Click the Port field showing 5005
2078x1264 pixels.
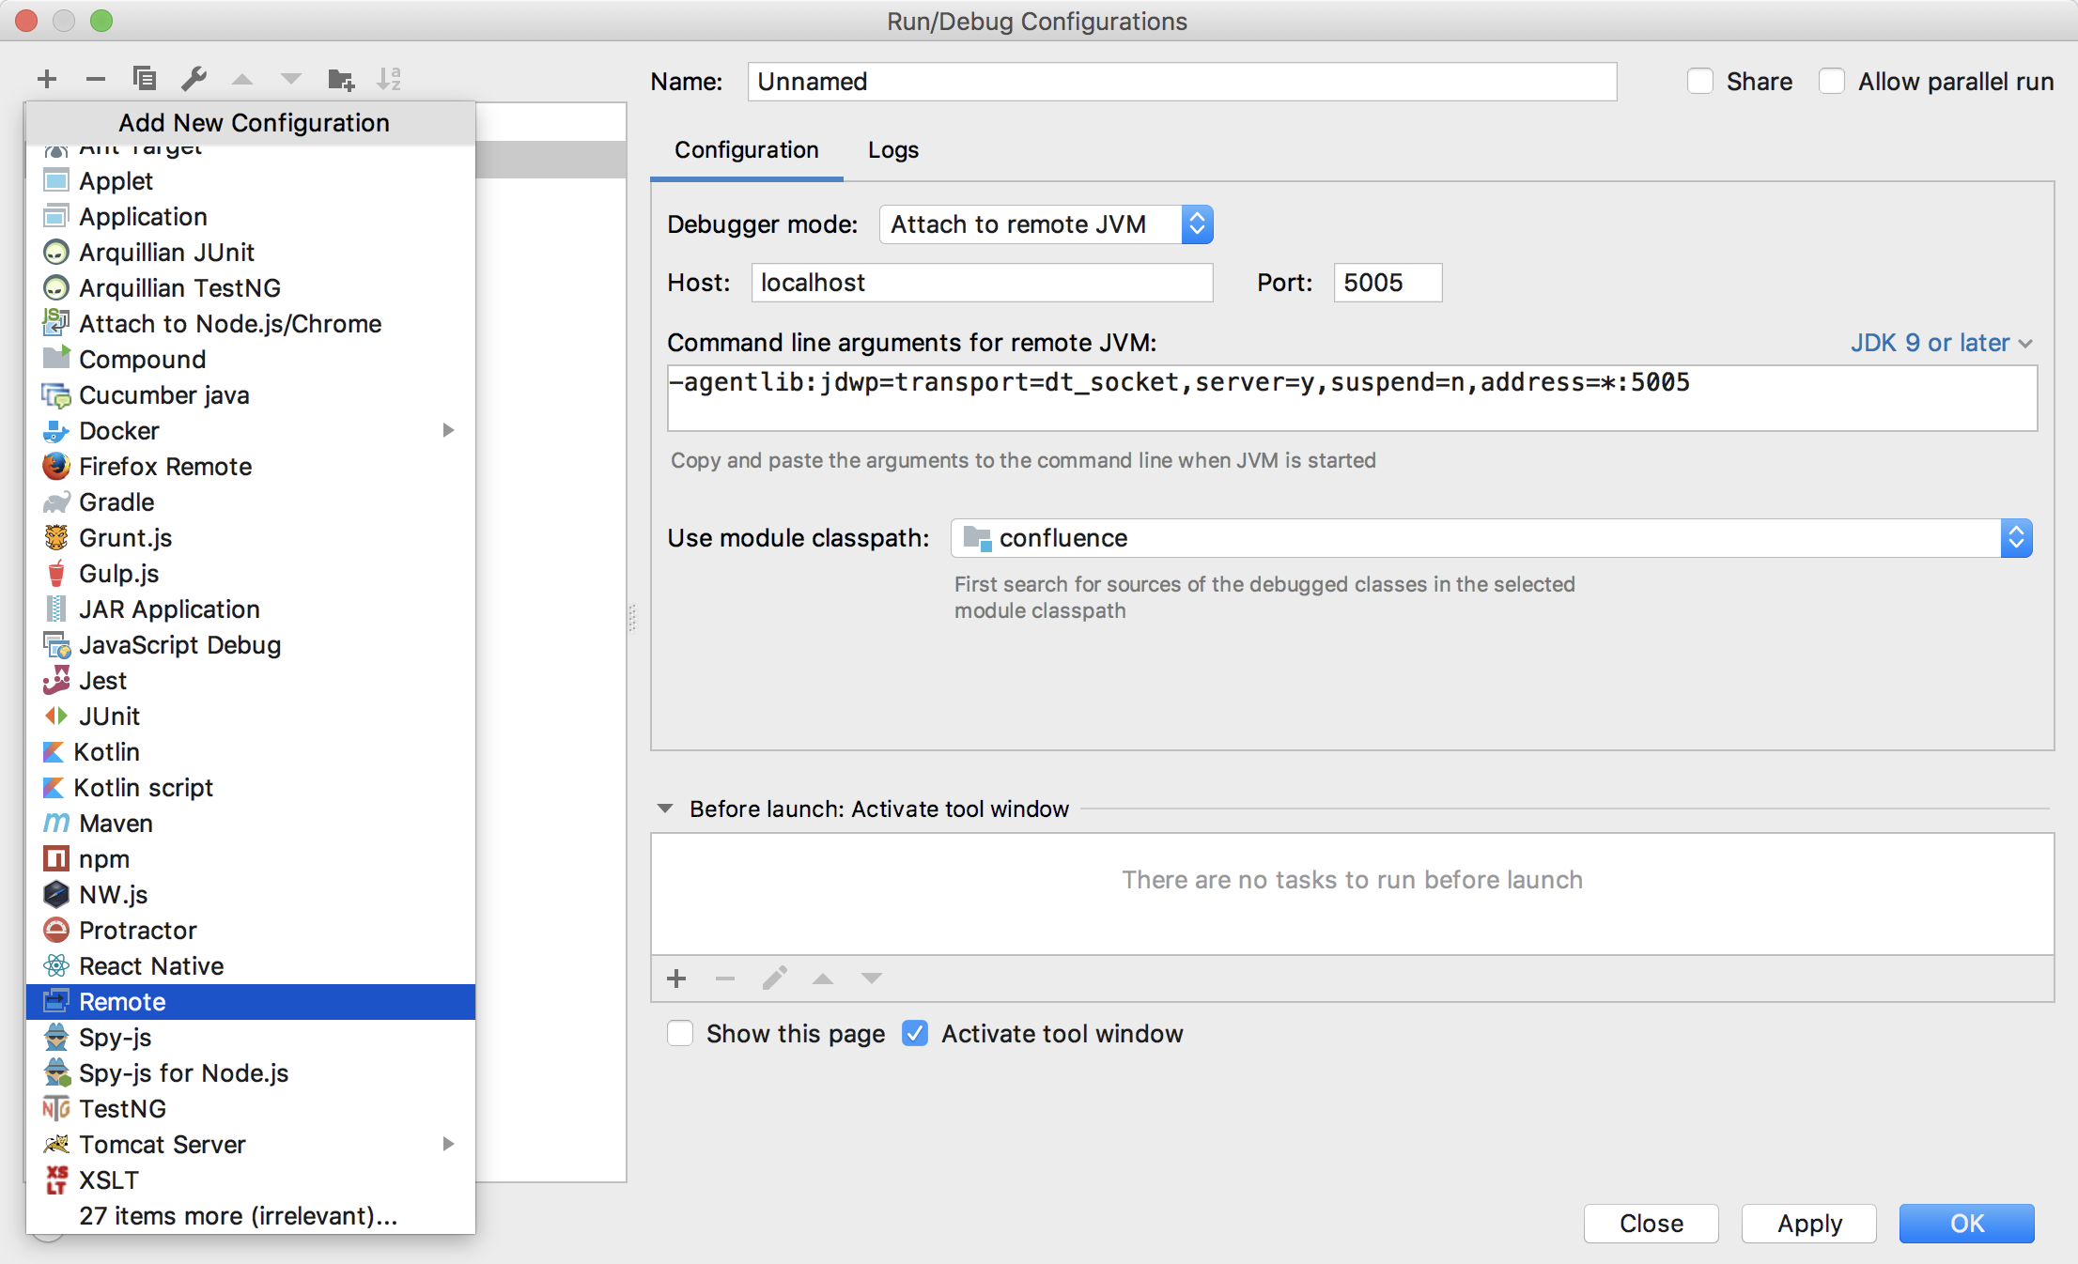tap(1388, 283)
